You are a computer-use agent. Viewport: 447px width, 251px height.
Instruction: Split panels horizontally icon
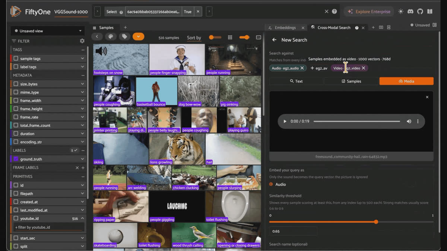(x=381, y=28)
